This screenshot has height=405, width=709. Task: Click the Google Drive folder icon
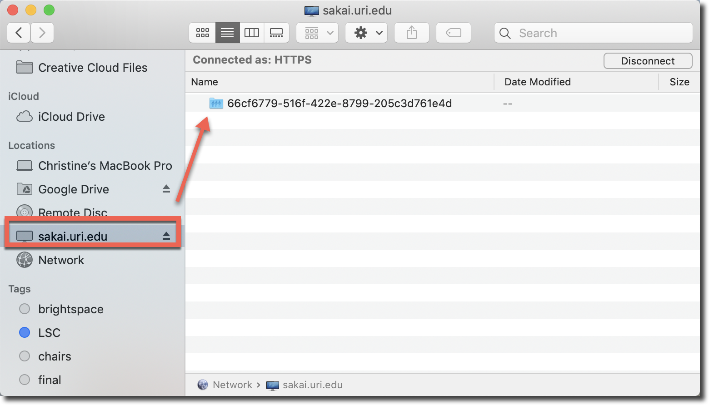(25, 189)
